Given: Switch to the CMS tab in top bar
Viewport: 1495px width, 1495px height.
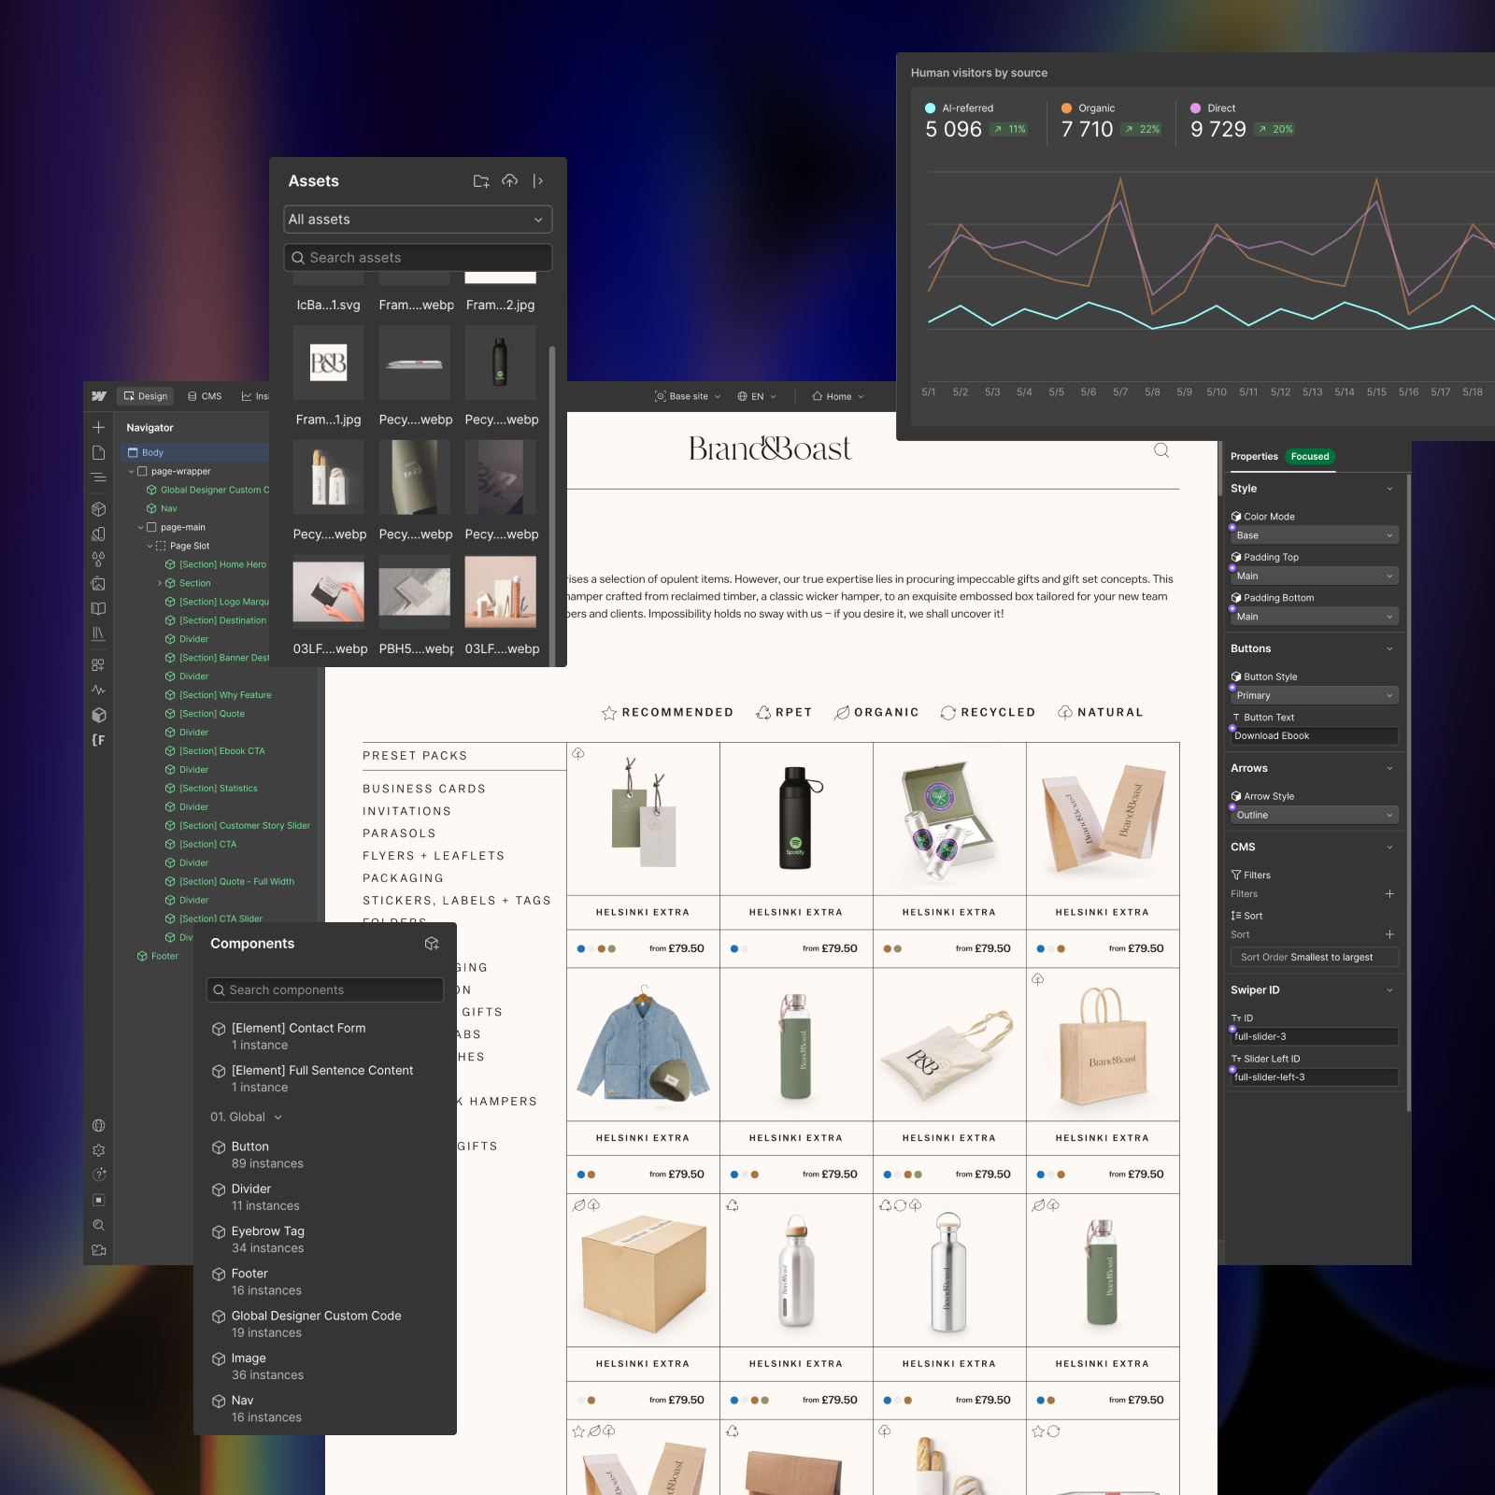Looking at the screenshot, I should click(205, 396).
